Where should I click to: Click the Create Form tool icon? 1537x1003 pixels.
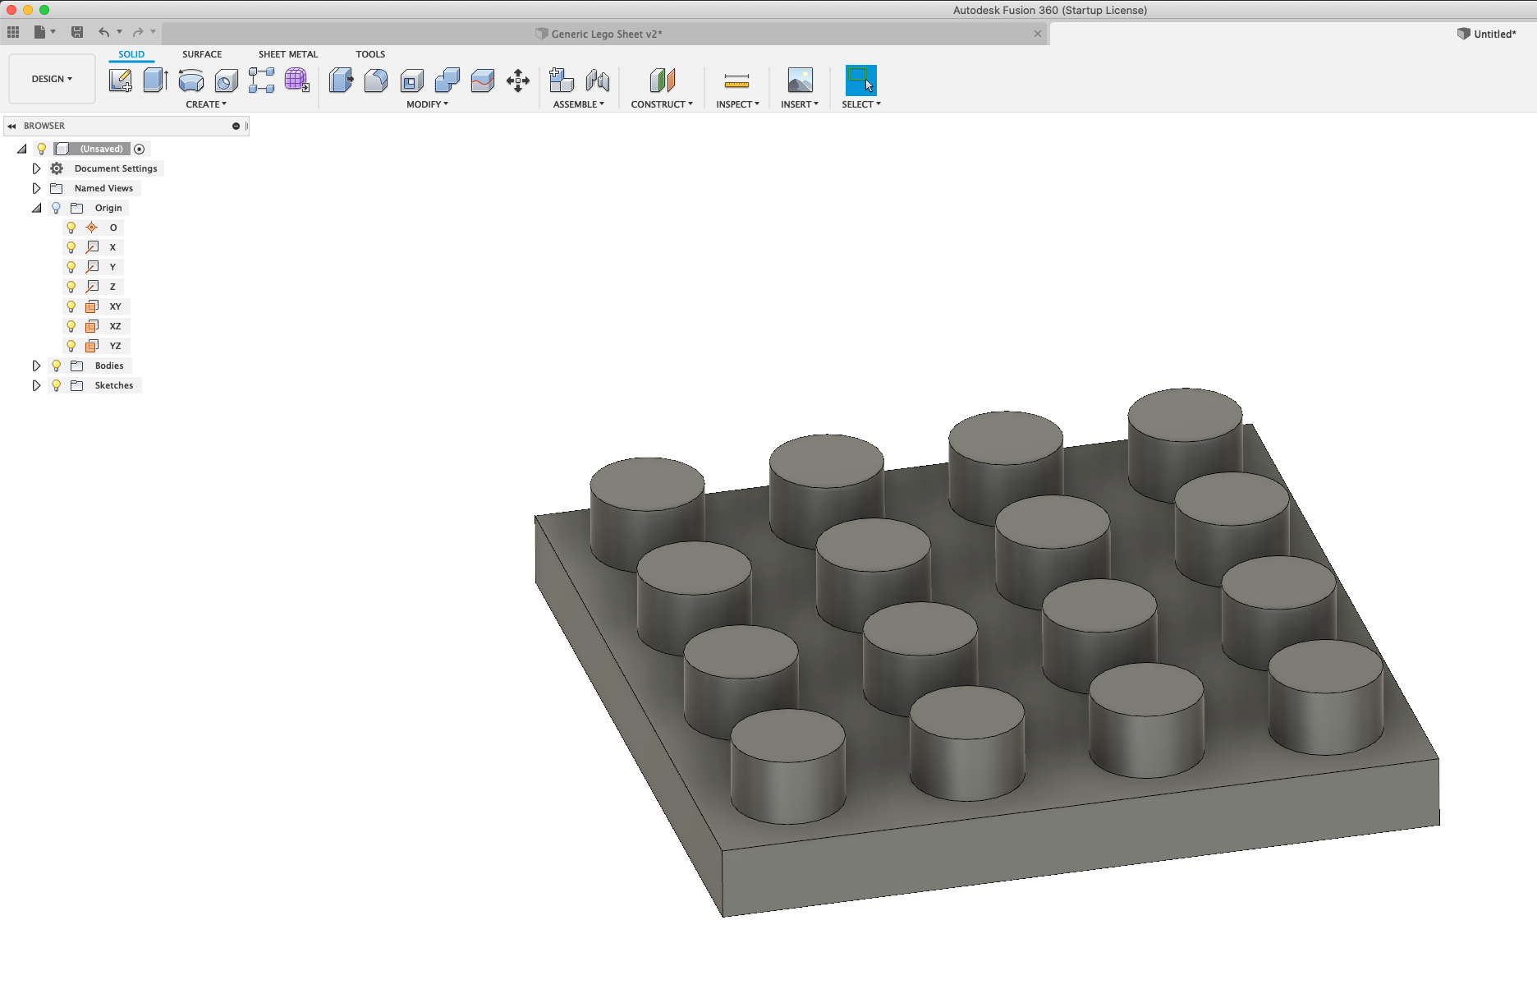click(297, 81)
